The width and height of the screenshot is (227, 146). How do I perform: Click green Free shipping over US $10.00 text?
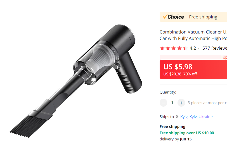pos(187,133)
